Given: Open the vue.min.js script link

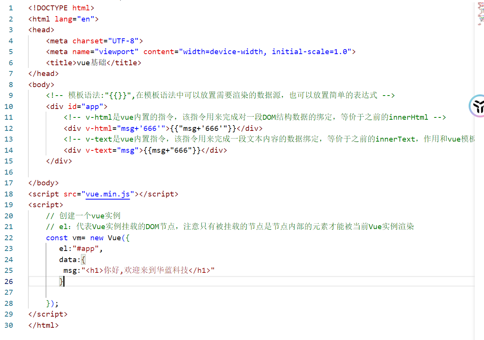Looking at the screenshot, I should [108, 194].
